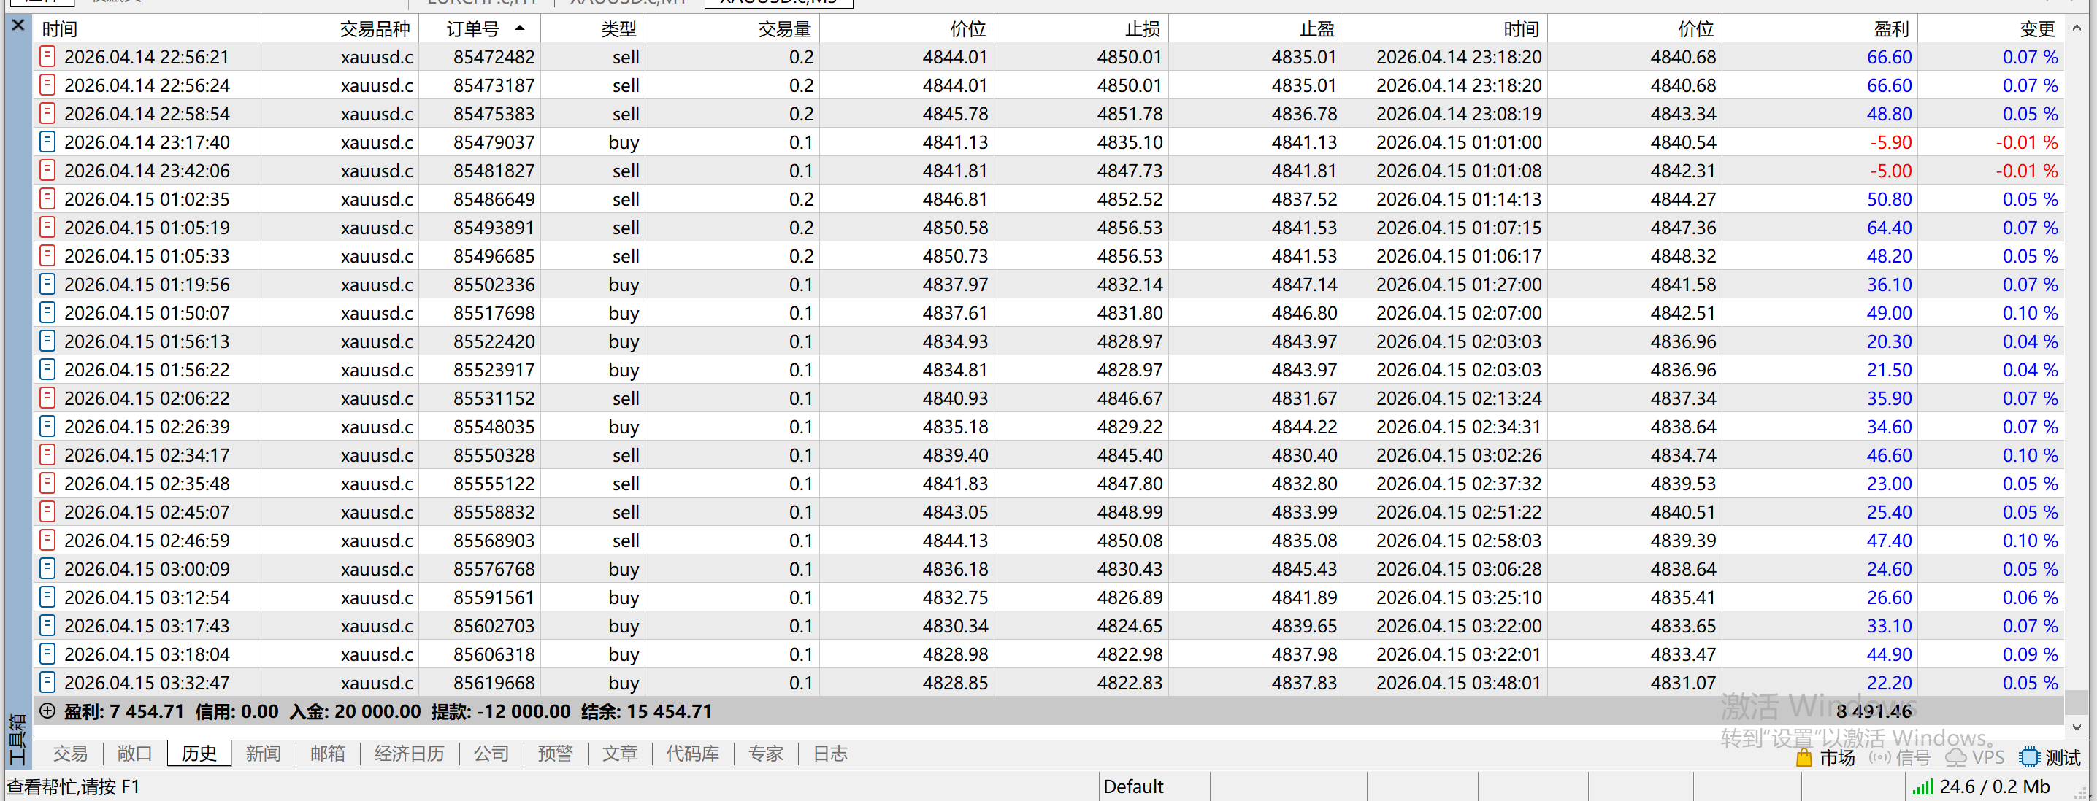Click buy order icon for order 85576768
Screen dimensions: 2097x801
(47, 568)
